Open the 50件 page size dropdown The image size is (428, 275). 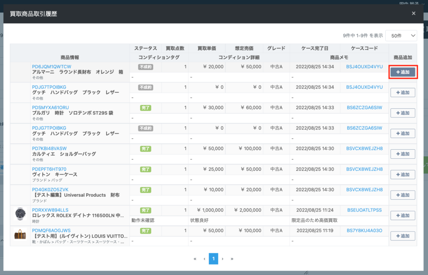[x=401, y=36]
